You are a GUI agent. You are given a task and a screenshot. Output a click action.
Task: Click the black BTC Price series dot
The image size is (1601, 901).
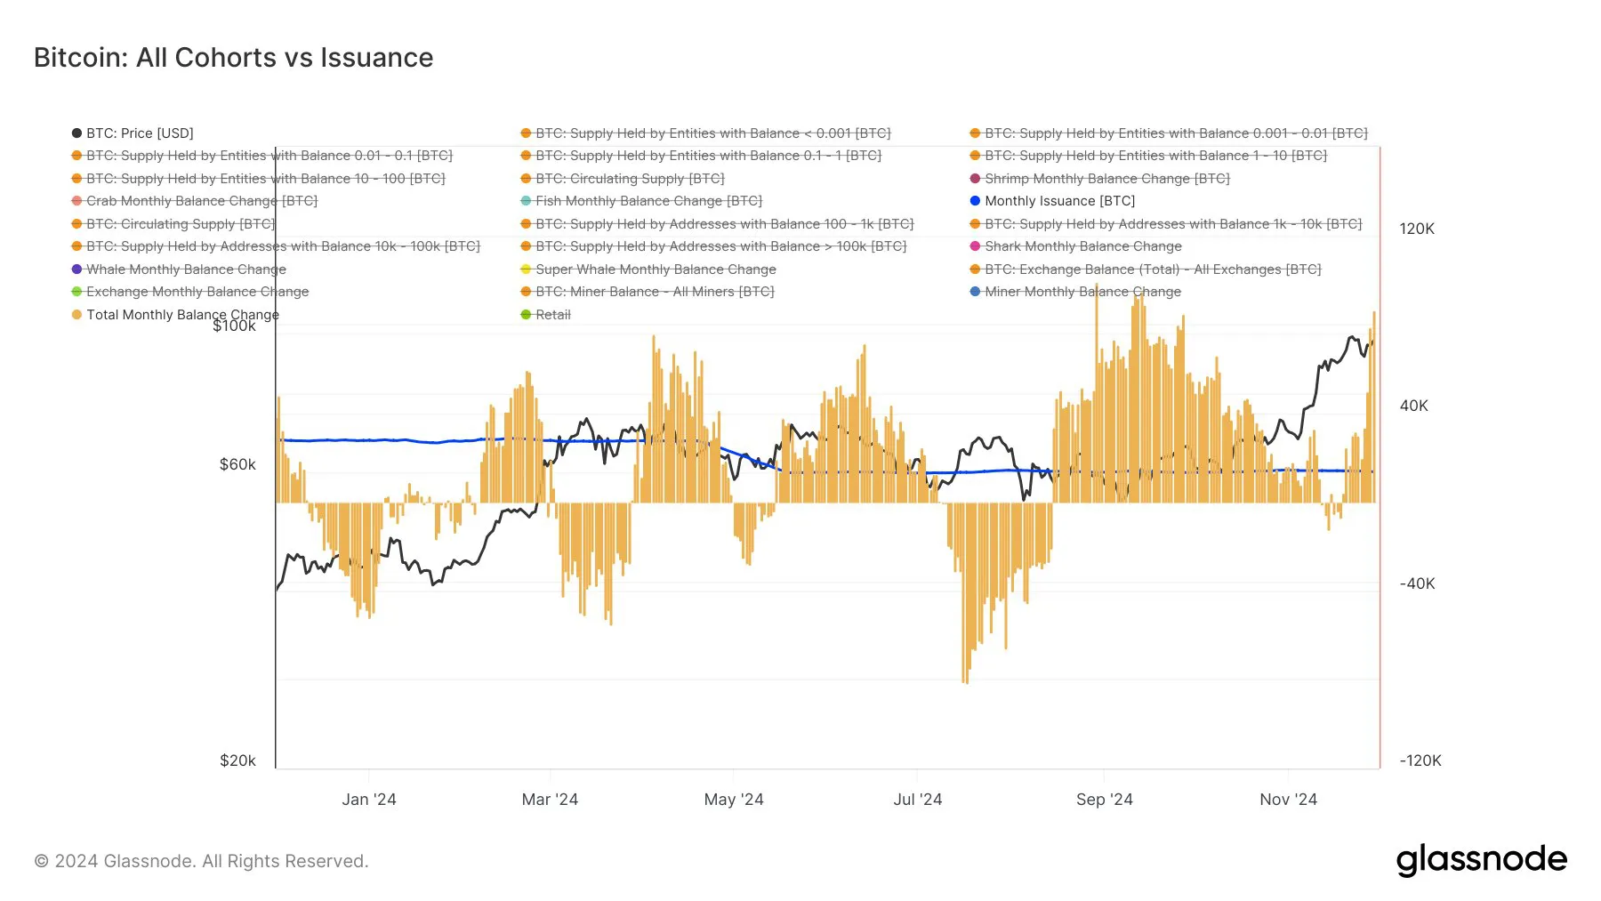coord(76,133)
